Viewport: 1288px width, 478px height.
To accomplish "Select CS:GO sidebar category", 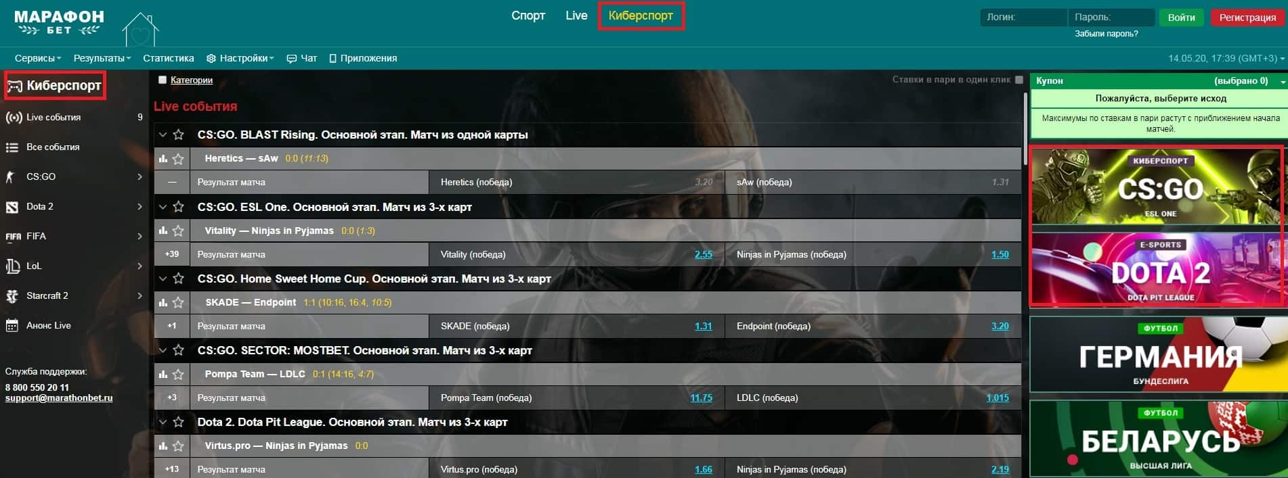I will (74, 176).
